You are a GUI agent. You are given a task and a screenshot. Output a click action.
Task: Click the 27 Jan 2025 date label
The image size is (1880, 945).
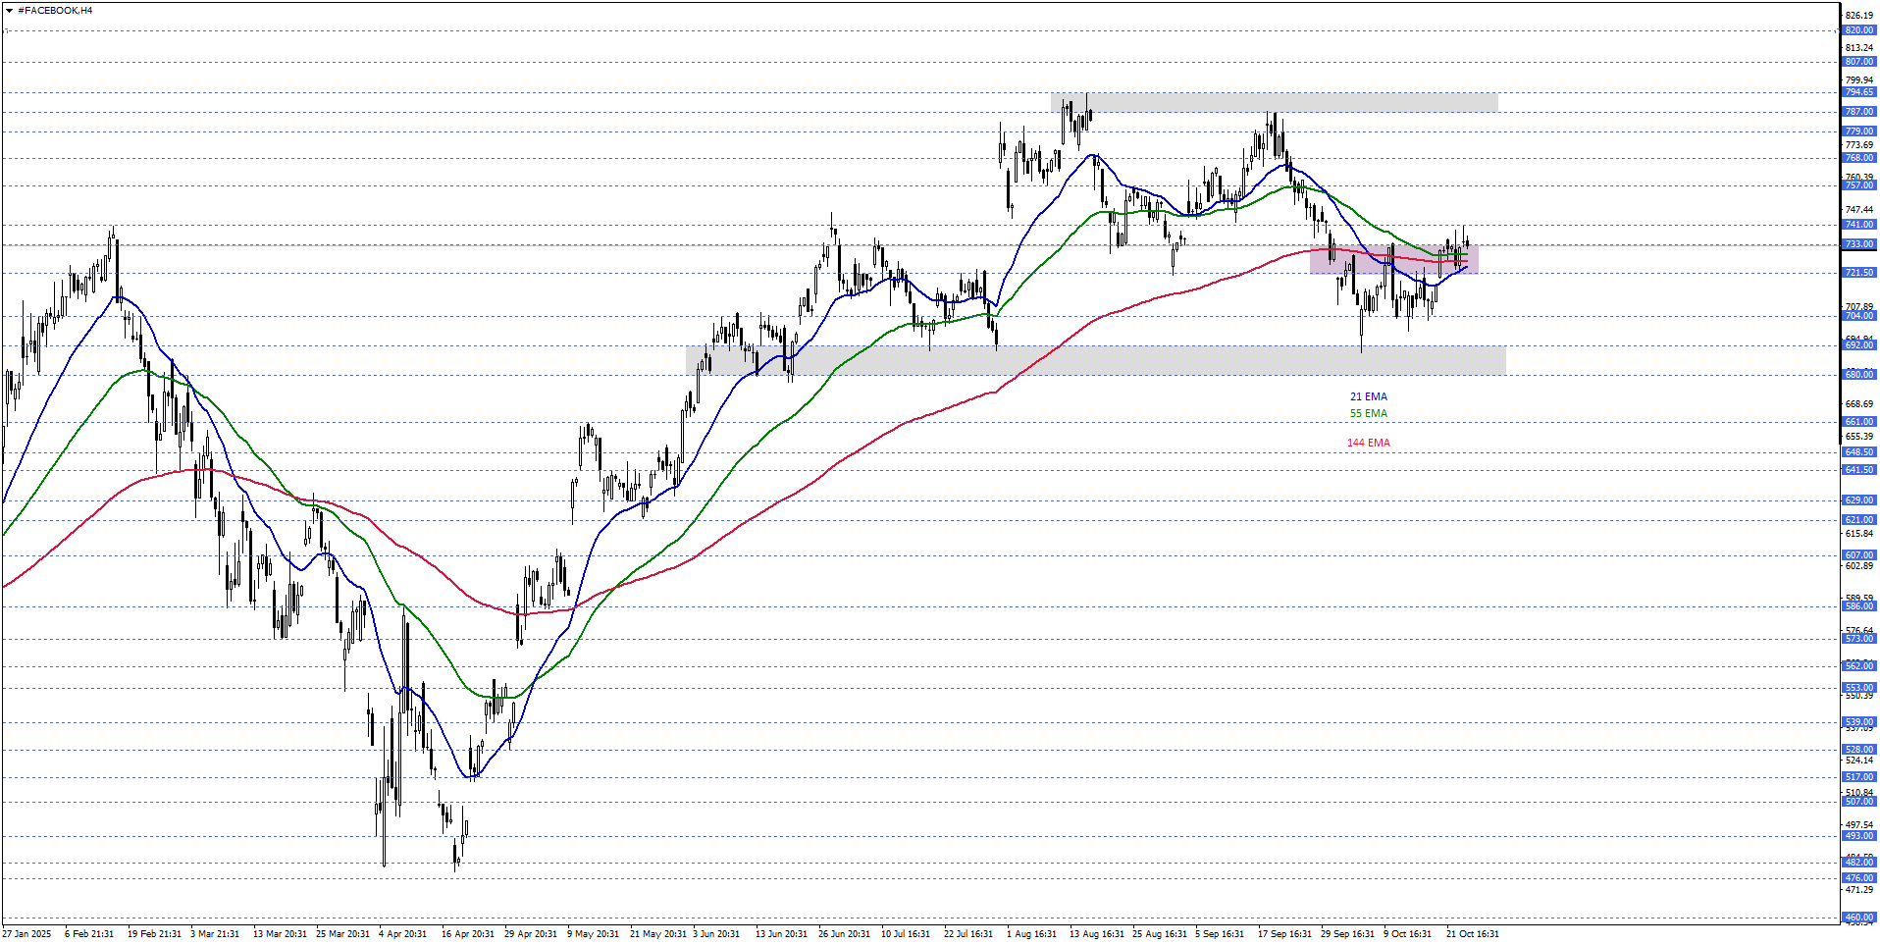click(26, 934)
